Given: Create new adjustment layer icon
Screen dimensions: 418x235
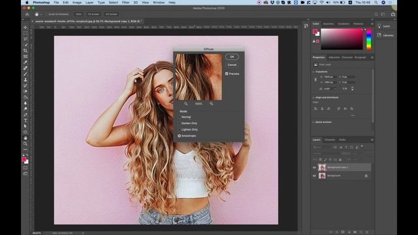Looking at the screenshot, I should click(349, 232).
